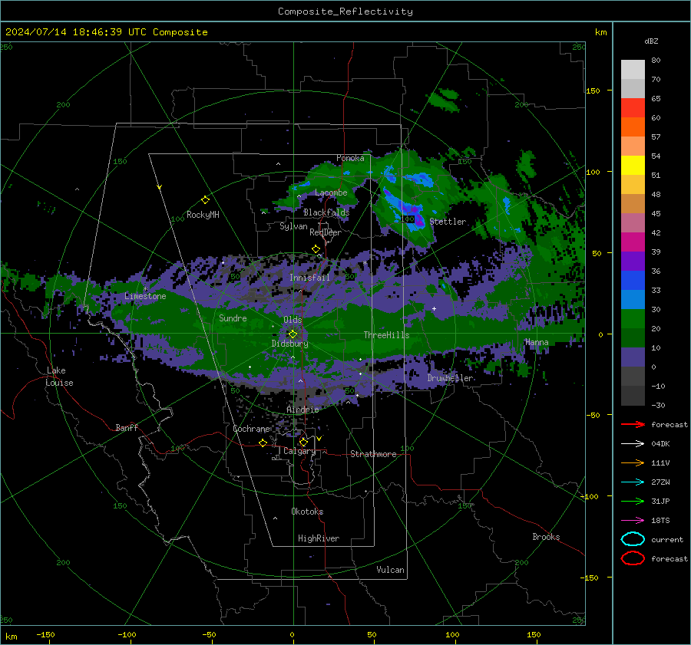Click the Cochrane label
Viewport: 691px width, 645px height.
point(251,429)
